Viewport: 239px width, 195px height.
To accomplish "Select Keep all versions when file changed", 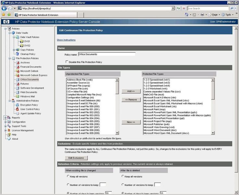I will click(x=68, y=176).
